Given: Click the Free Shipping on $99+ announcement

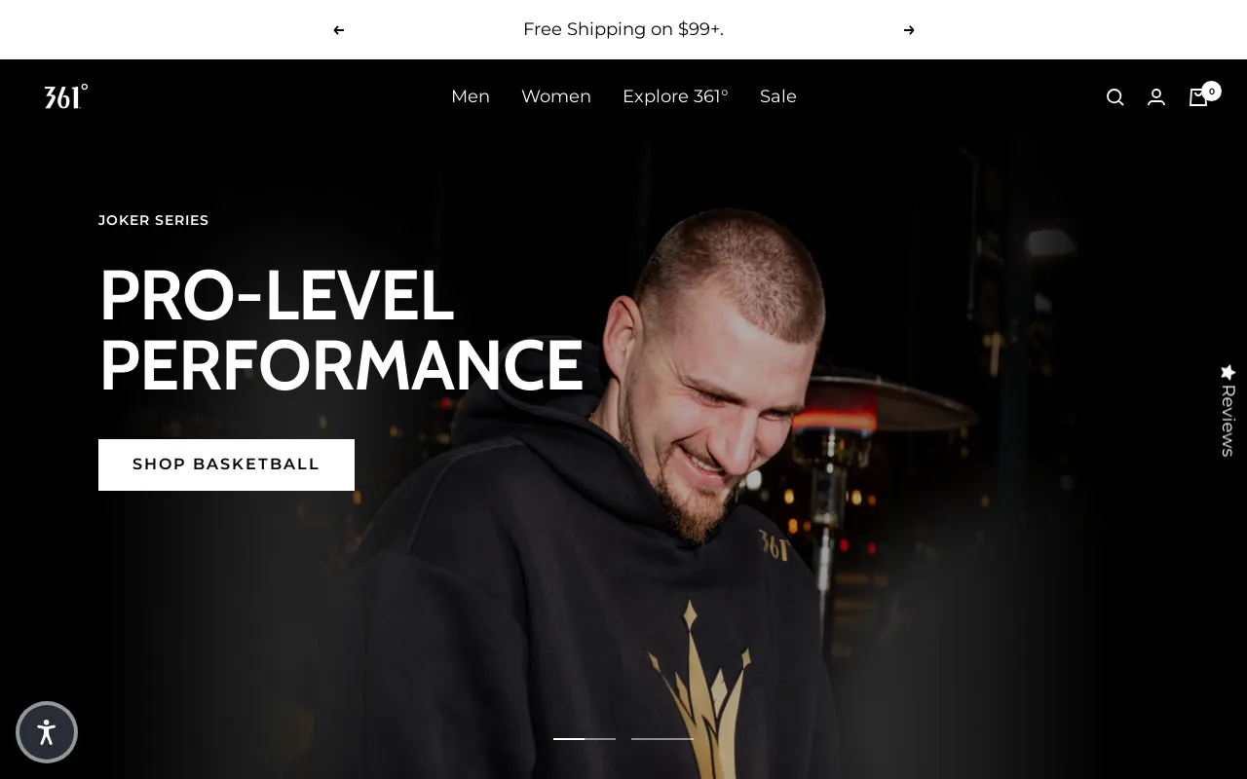Looking at the screenshot, I should click(x=623, y=29).
